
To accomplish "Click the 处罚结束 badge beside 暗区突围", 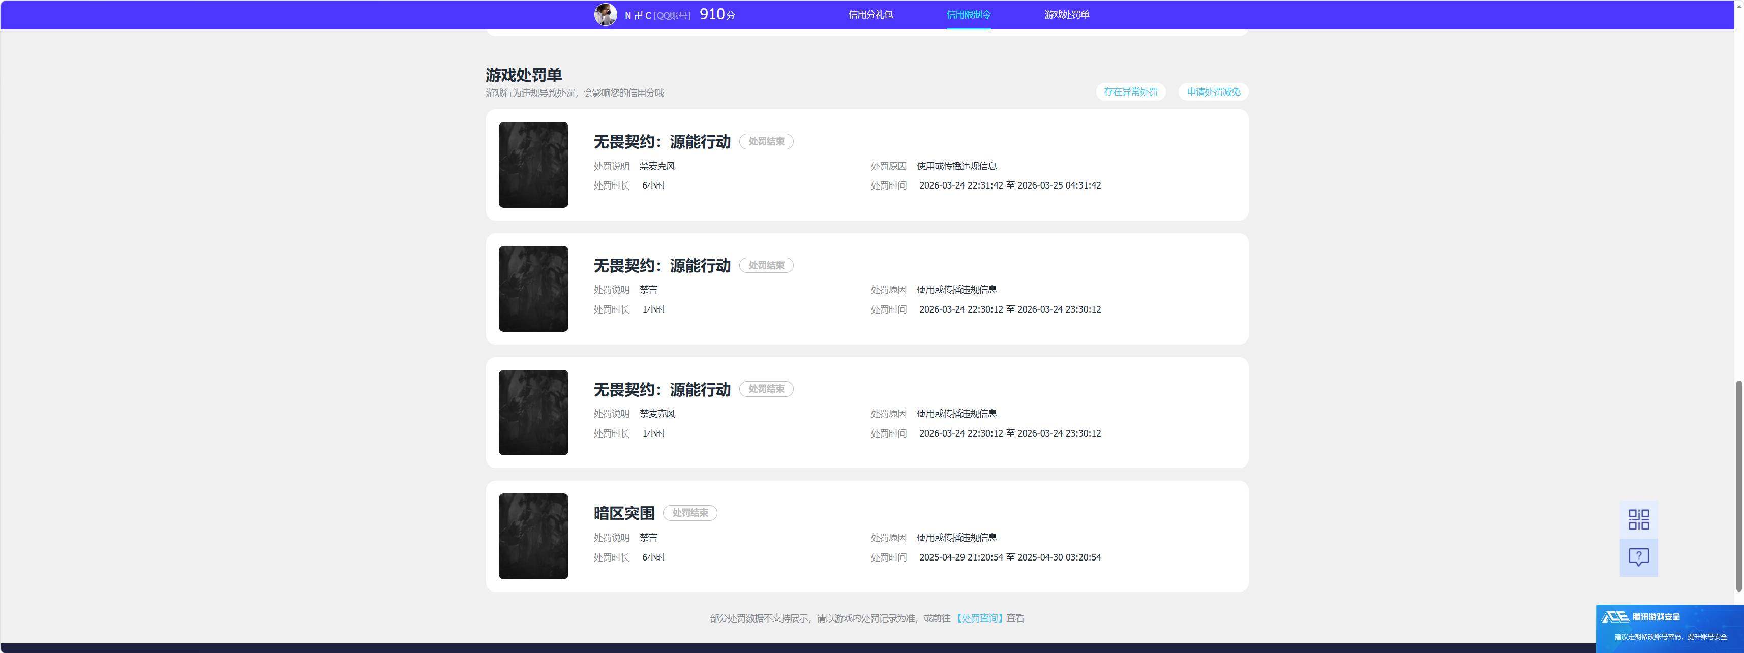I will [690, 513].
